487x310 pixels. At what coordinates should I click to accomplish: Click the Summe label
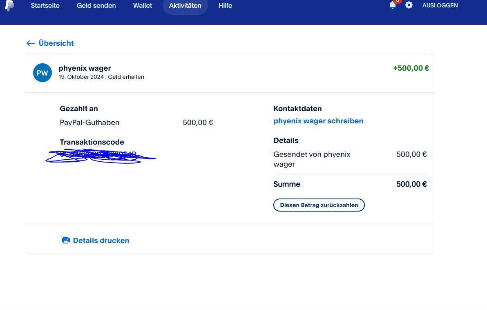pos(287,184)
